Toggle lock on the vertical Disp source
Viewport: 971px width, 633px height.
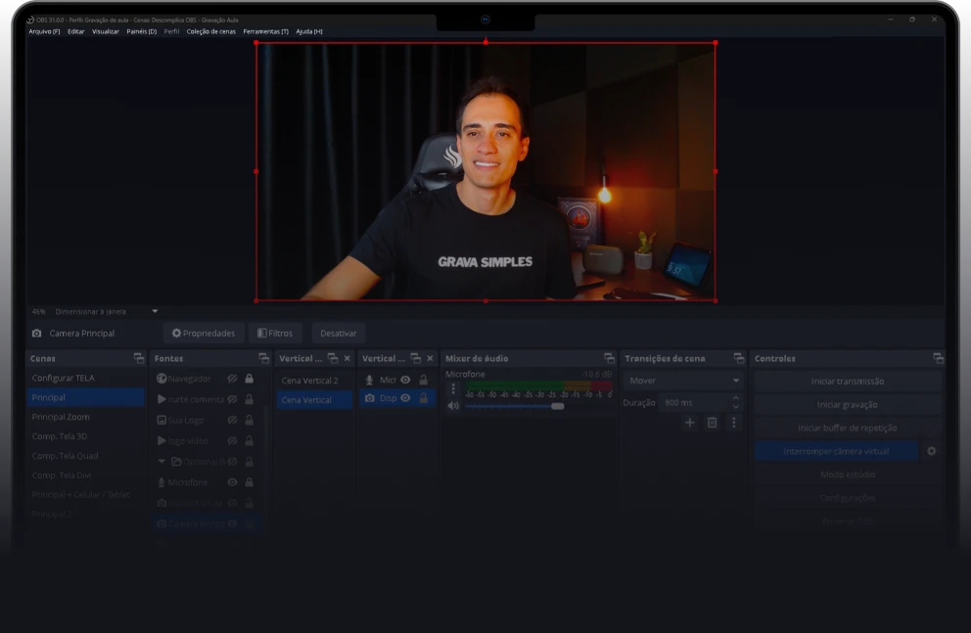pyautogui.click(x=424, y=398)
